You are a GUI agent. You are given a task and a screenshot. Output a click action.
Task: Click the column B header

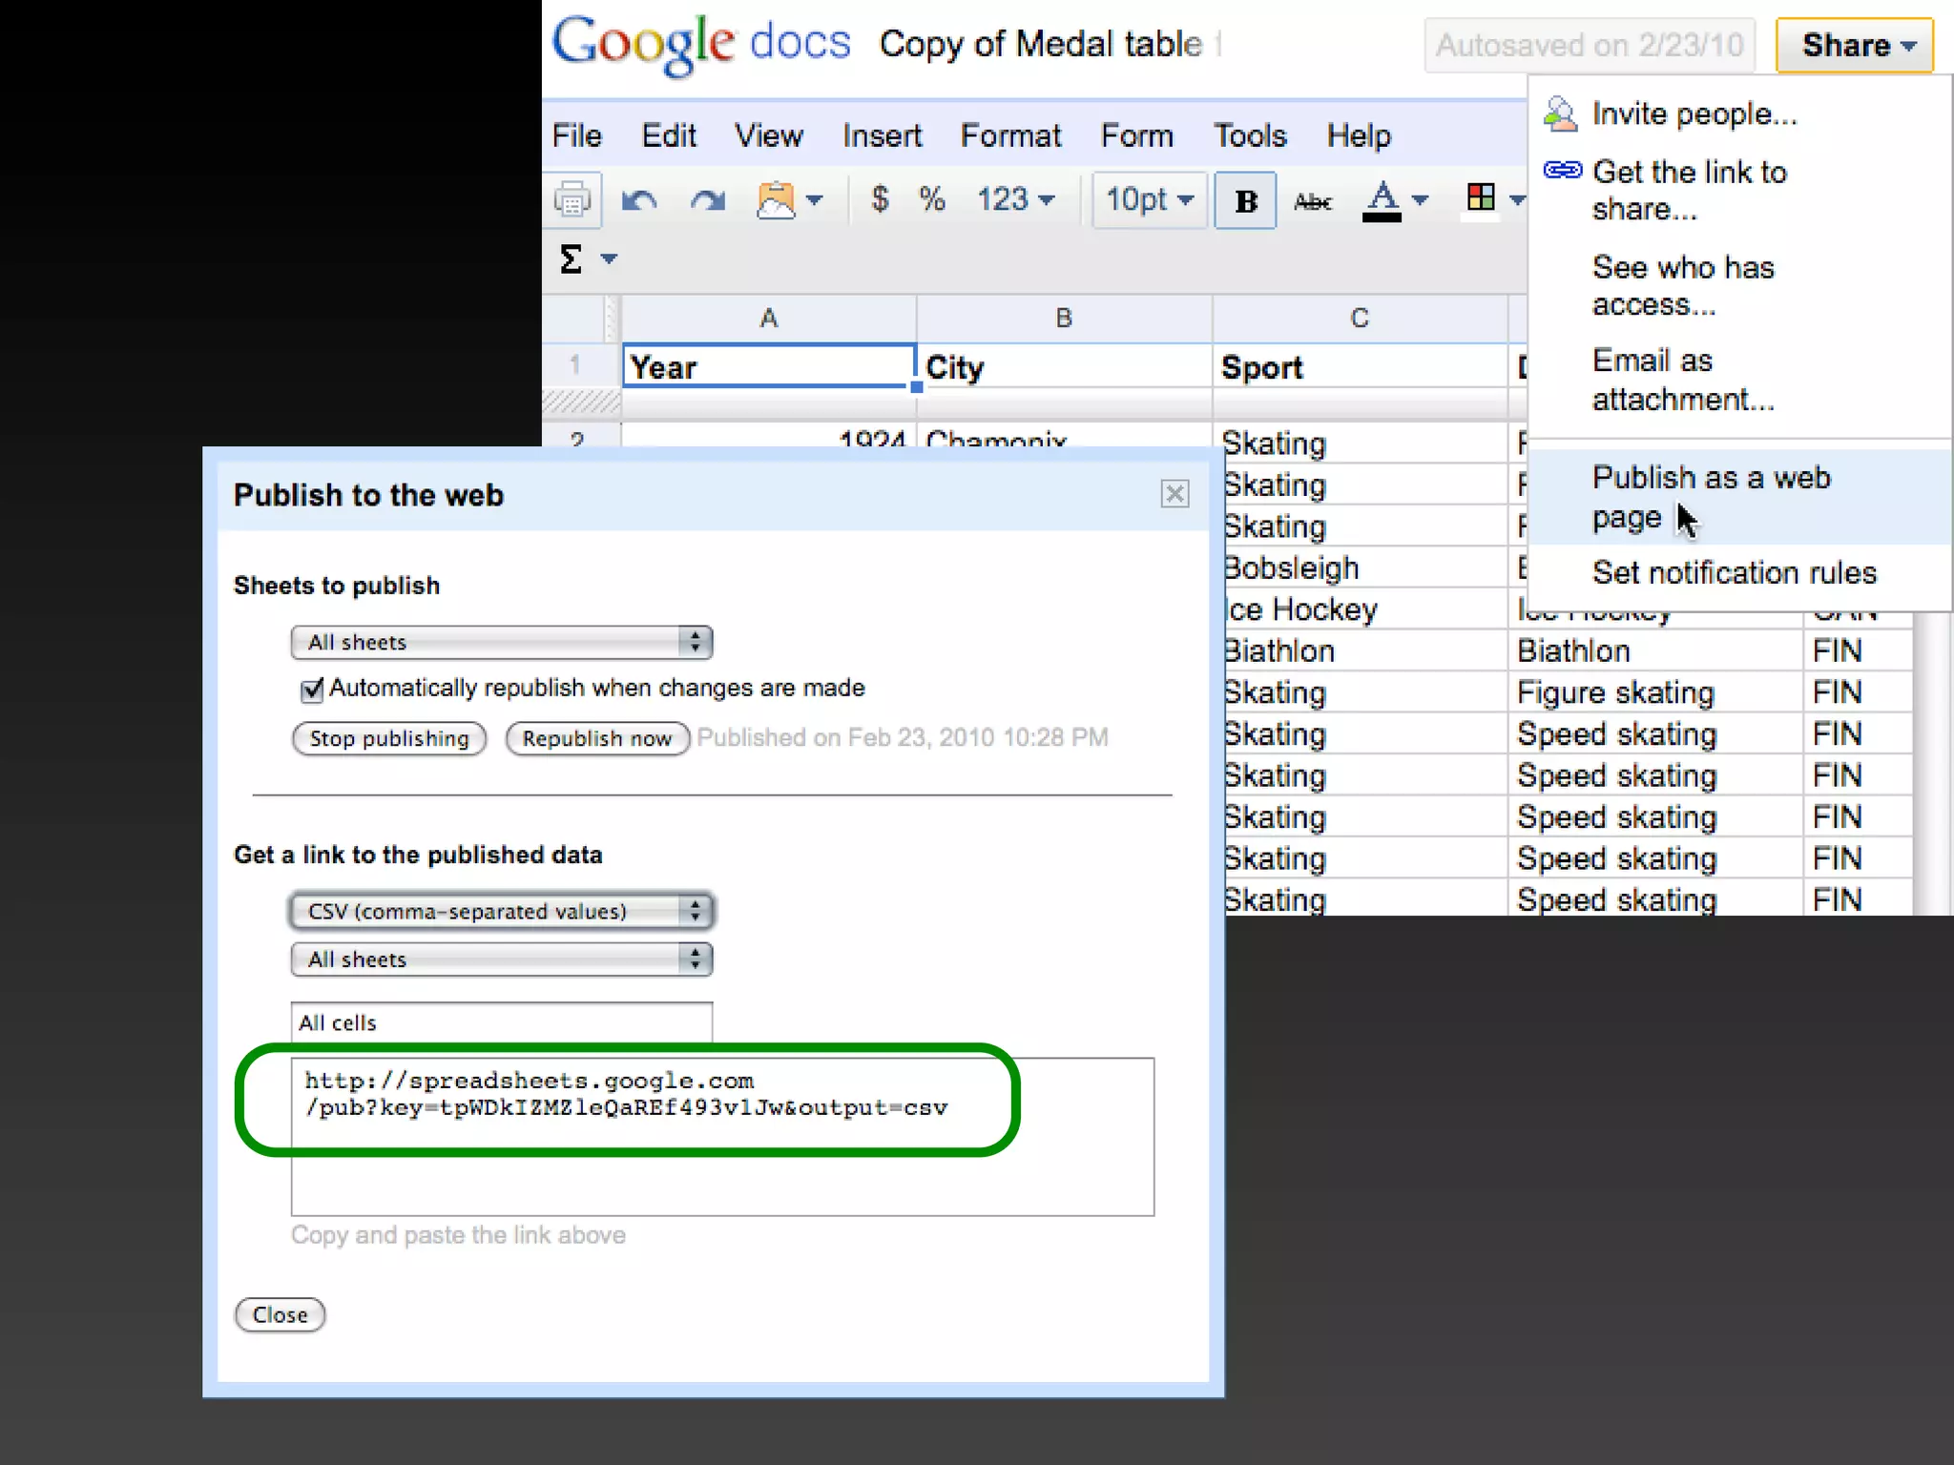(x=1065, y=319)
